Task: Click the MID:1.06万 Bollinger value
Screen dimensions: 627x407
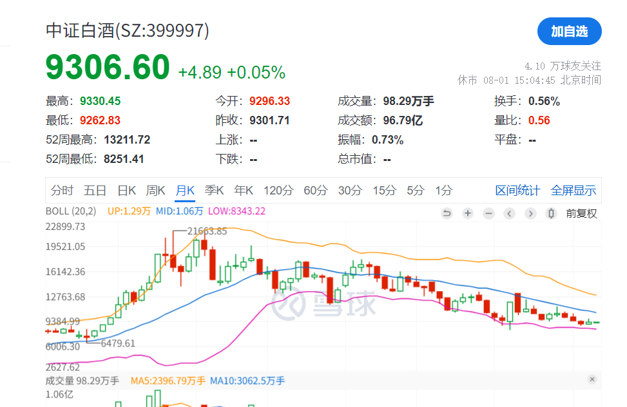Action: (180, 211)
